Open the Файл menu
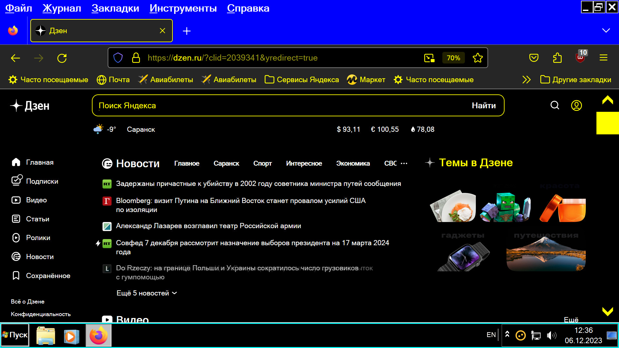The height and width of the screenshot is (348, 619). click(18, 8)
